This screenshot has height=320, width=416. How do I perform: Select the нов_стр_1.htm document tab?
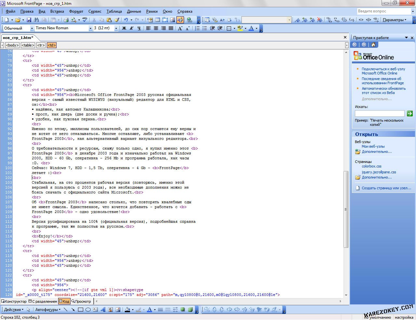tap(18, 38)
